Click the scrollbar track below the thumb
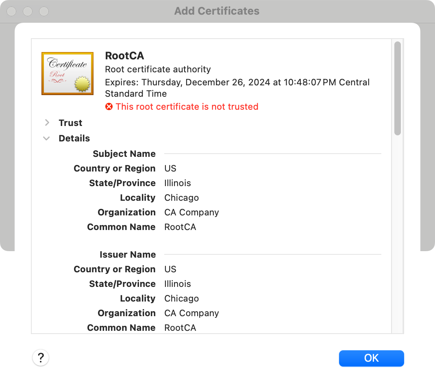This screenshot has height=382, width=435. [x=398, y=236]
